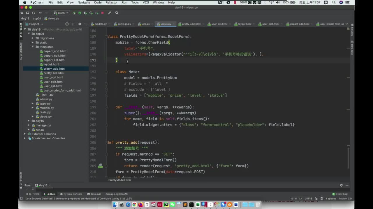Open settings with the wrench icon
373x209 pixels.
click(x=110, y=13)
